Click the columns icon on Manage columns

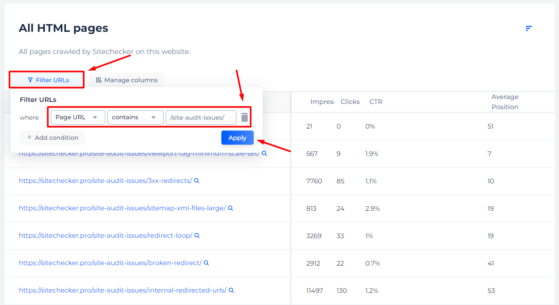click(99, 80)
